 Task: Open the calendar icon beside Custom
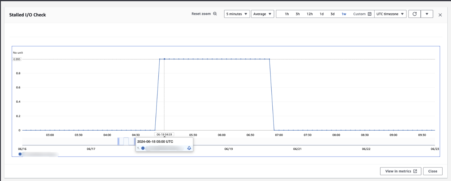(370, 14)
